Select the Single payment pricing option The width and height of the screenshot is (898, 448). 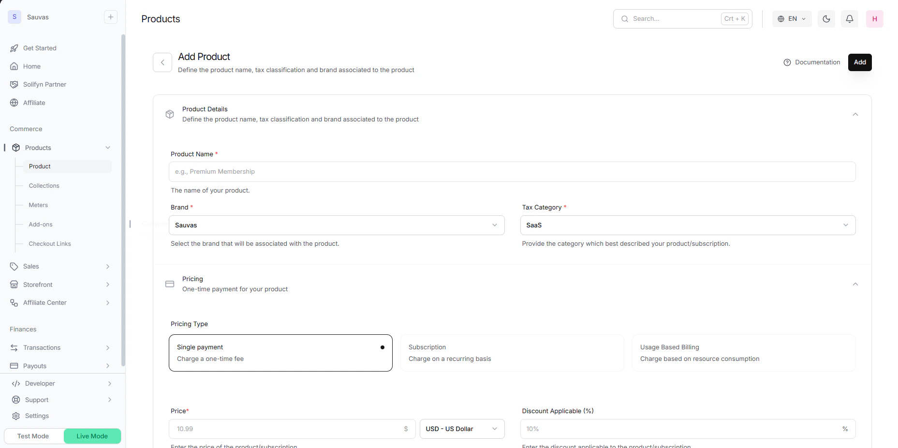pyautogui.click(x=280, y=353)
